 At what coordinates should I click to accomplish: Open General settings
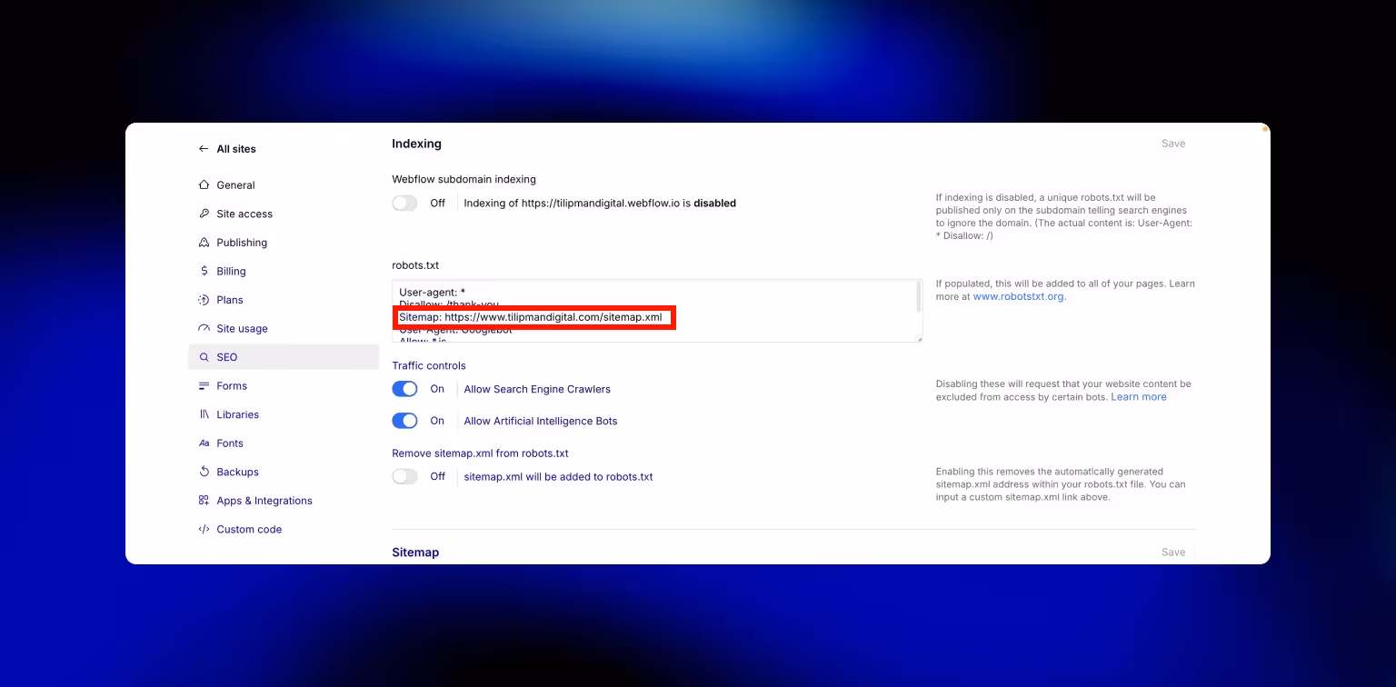(x=235, y=185)
